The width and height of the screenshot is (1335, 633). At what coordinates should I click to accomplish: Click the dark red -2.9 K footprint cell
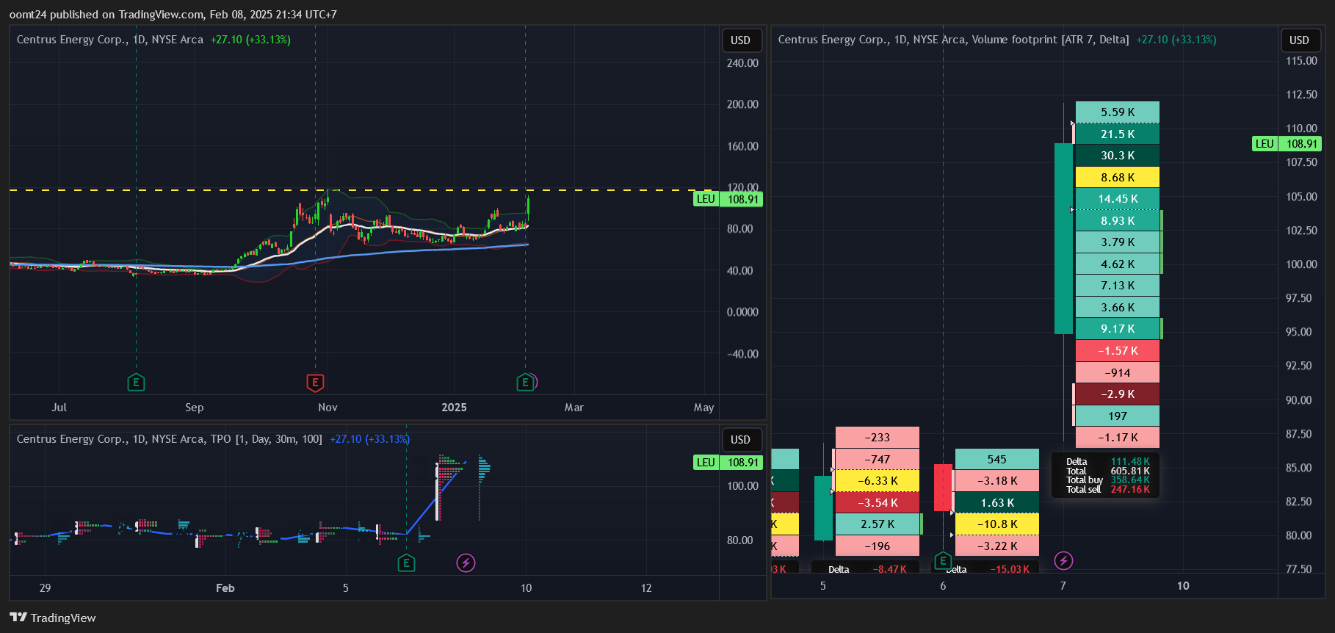[x=1118, y=394]
